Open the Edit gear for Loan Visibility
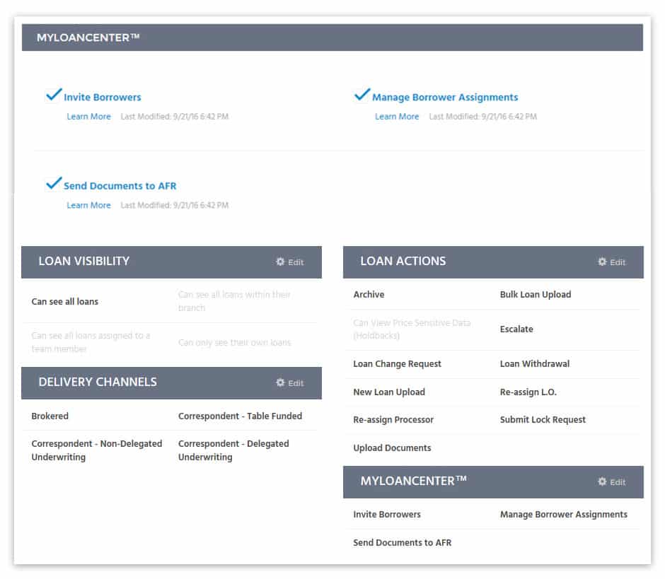Screen dimensions: 665x579 [x=289, y=262]
